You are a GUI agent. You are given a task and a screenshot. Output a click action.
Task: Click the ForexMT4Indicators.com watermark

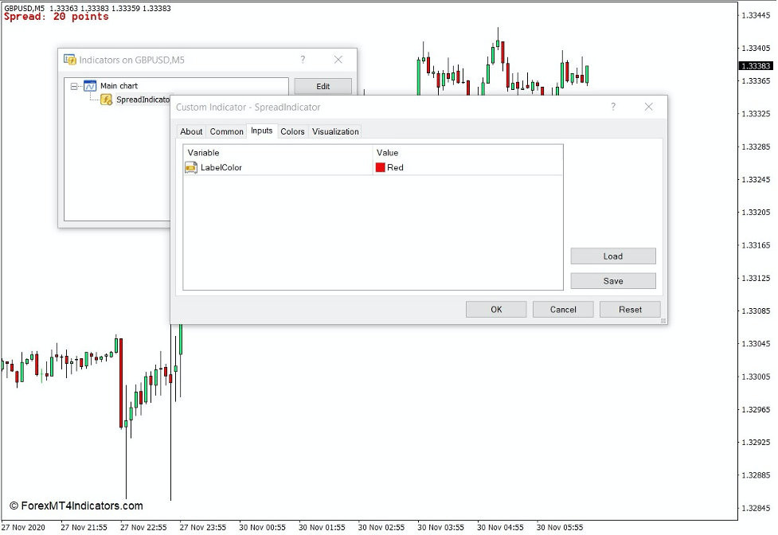(76, 505)
